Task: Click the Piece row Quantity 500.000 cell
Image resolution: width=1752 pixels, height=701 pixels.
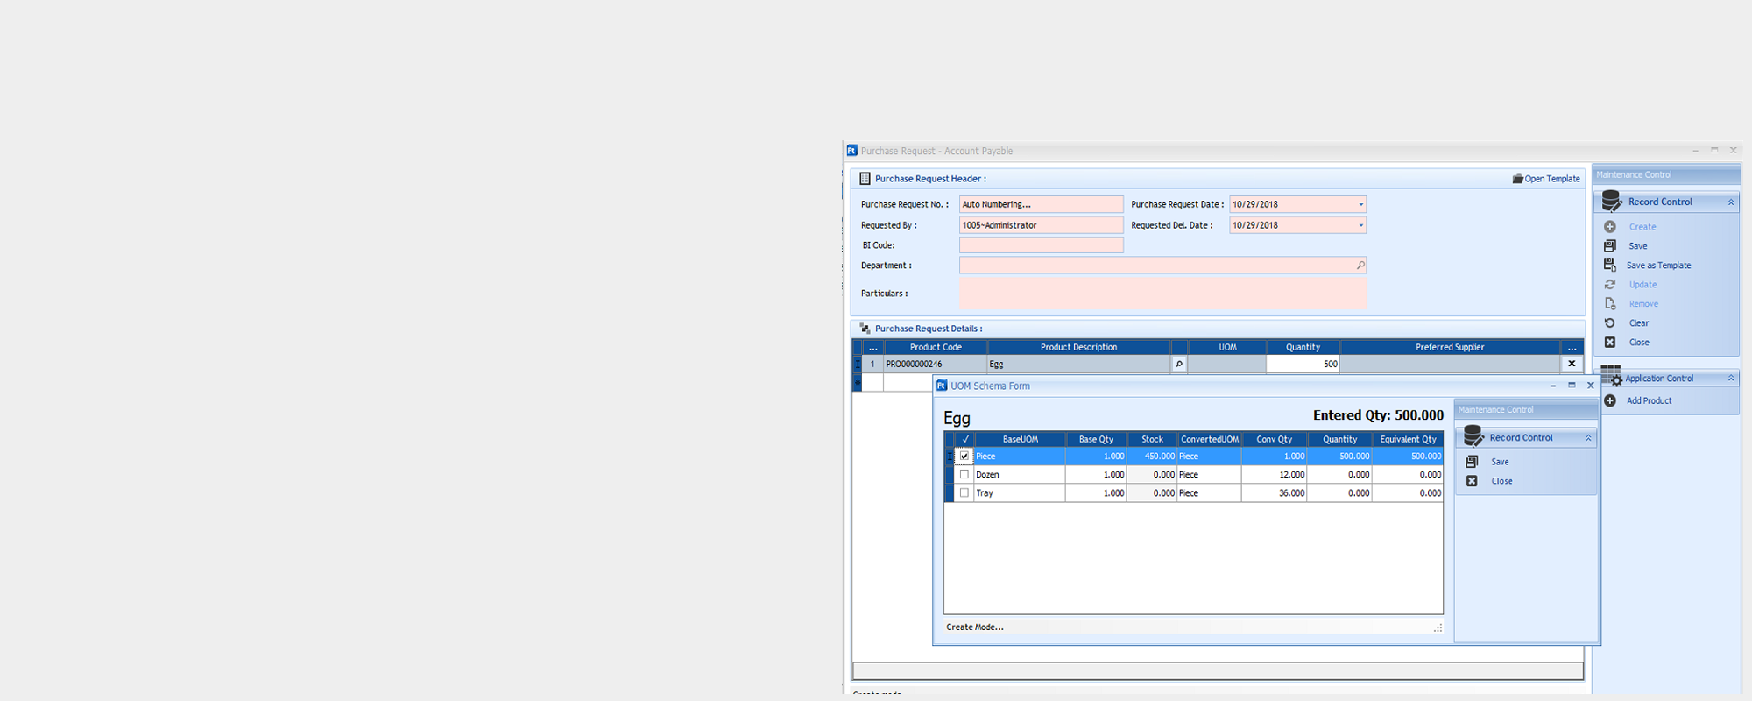Action: [1339, 457]
